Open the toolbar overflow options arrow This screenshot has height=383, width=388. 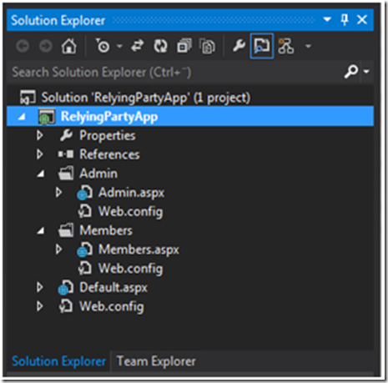tap(308, 46)
